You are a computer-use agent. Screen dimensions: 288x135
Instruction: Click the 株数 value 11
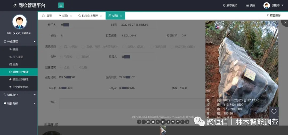point(62,36)
